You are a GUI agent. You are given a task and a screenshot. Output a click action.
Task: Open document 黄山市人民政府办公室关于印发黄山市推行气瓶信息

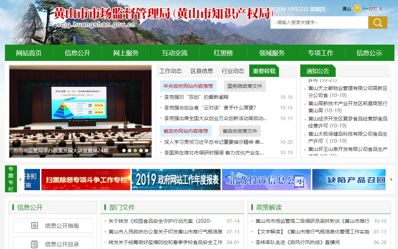click(165, 232)
